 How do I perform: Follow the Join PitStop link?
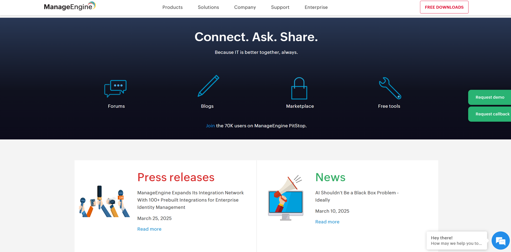click(210, 126)
